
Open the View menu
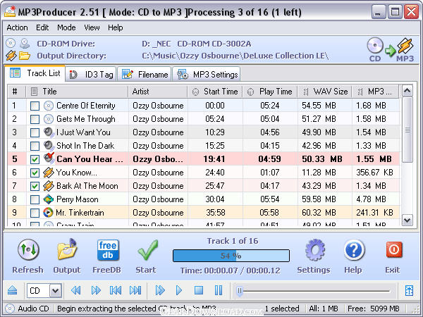[x=92, y=27]
